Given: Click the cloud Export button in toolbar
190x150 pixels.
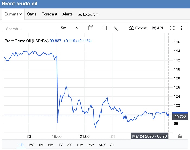Looking at the screenshot, I should tap(138, 28).
